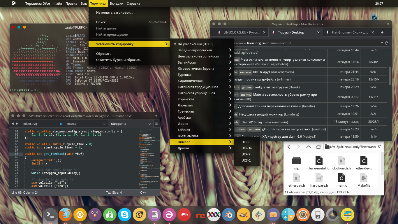Choose UTF-16 from the Unicode submenu
The image size is (398, 224).
tap(246, 148)
